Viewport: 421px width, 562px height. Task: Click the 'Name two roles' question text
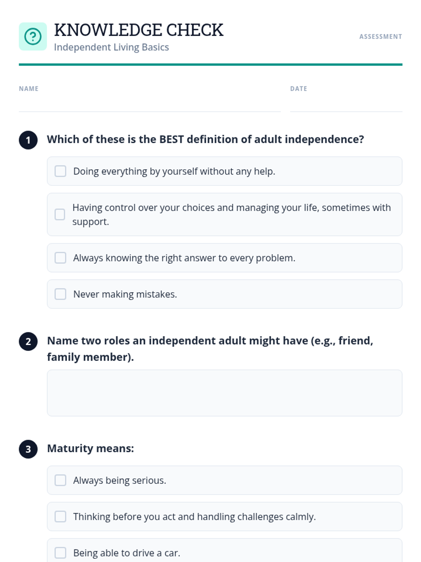[210, 349]
